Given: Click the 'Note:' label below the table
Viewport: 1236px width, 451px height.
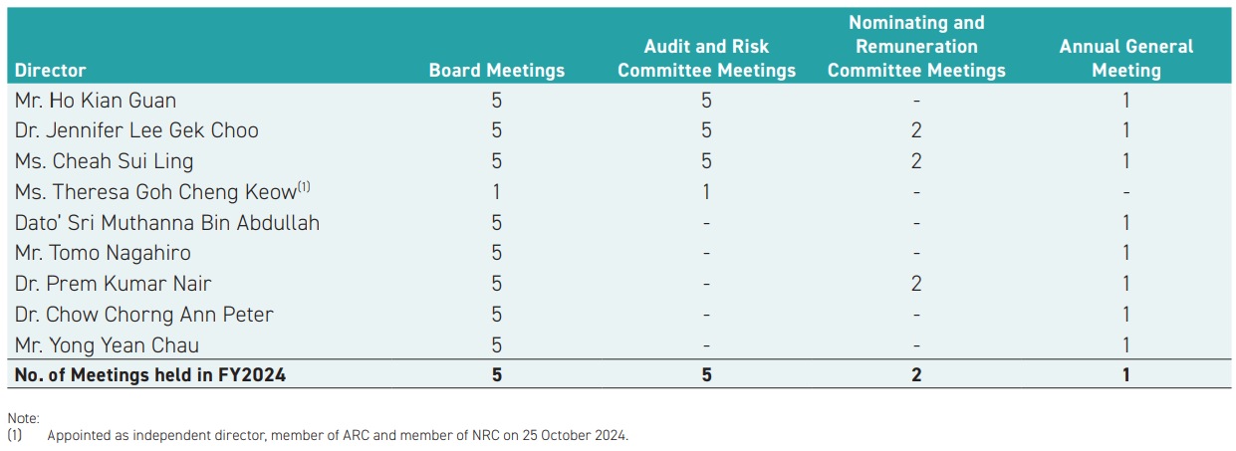Looking at the screenshot, I should point(23,419).
